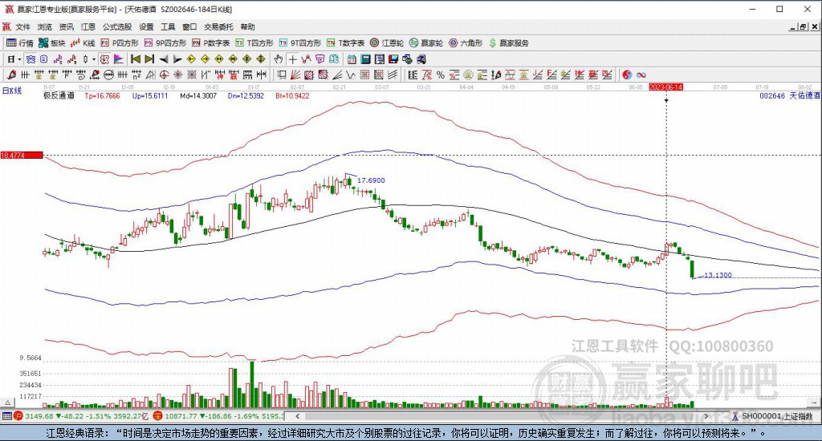Image resolution: width=822 pixels, height=441 pixels.
Task: Jump to the first bar
Action: click(x=135, y=59)
